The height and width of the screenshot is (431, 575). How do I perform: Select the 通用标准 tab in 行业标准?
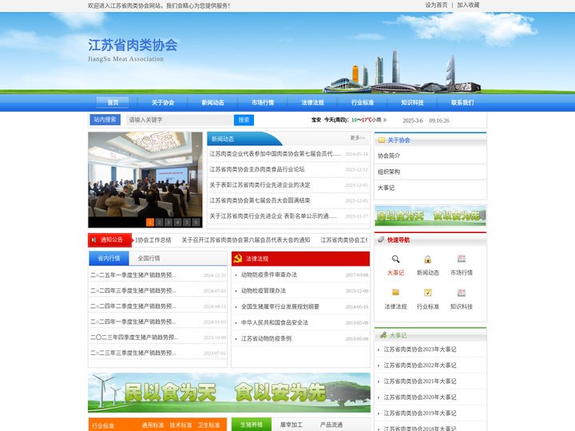153,425
